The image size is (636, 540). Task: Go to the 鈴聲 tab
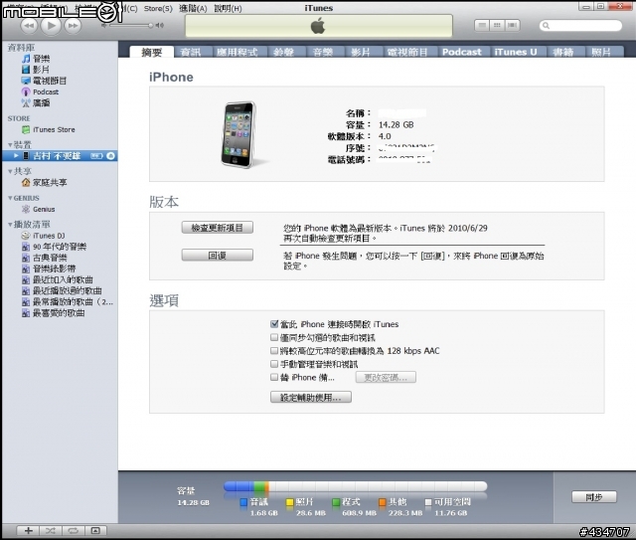[x=283, y=52]
